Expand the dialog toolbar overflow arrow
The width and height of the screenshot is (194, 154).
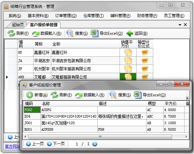point(187,98)
